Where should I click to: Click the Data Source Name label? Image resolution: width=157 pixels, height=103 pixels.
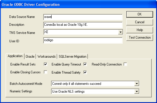(x=22, y=17)
